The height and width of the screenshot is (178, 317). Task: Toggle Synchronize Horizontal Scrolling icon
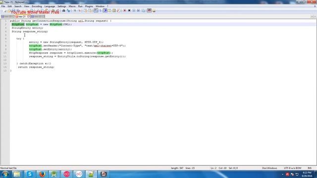pos(90,10)
